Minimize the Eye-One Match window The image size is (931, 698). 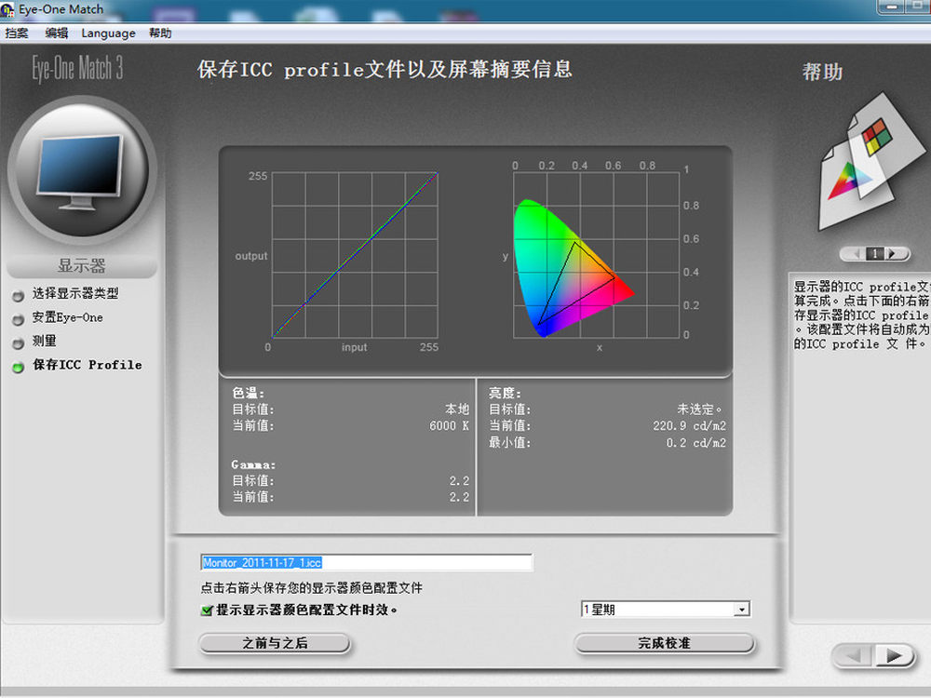[891, 6]
